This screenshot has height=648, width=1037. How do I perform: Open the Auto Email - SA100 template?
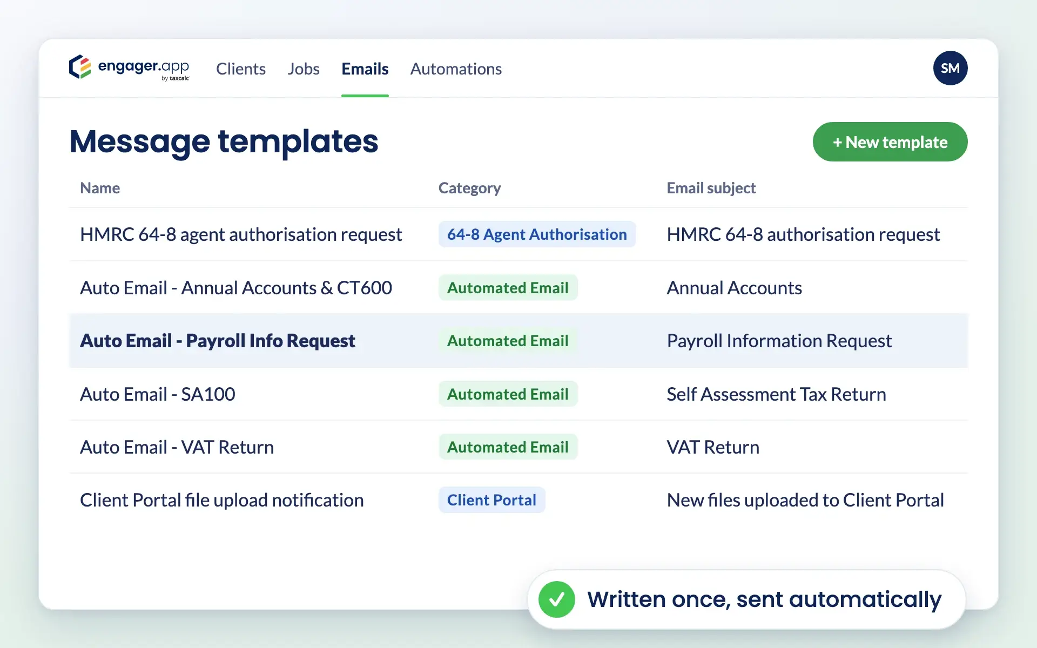click(158, 394)
